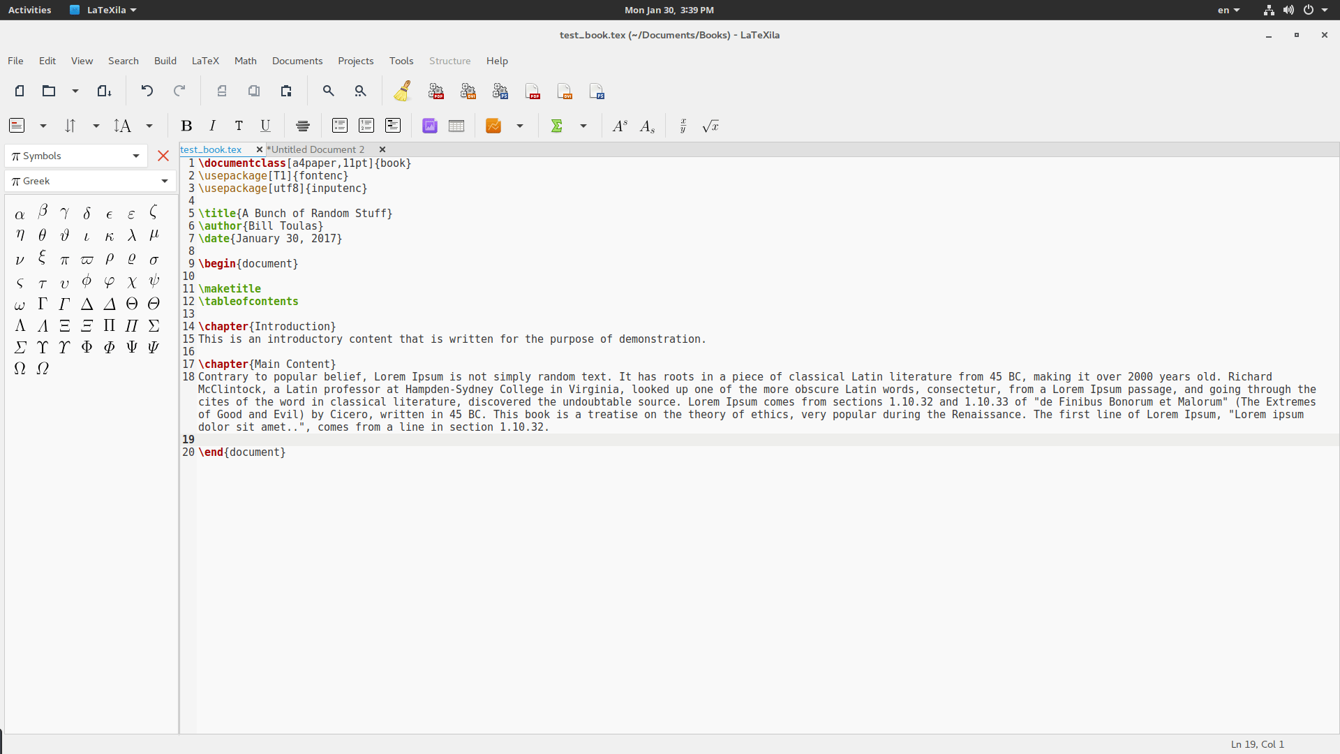Insert the upright capital Omega symbol

coord(20,369)
